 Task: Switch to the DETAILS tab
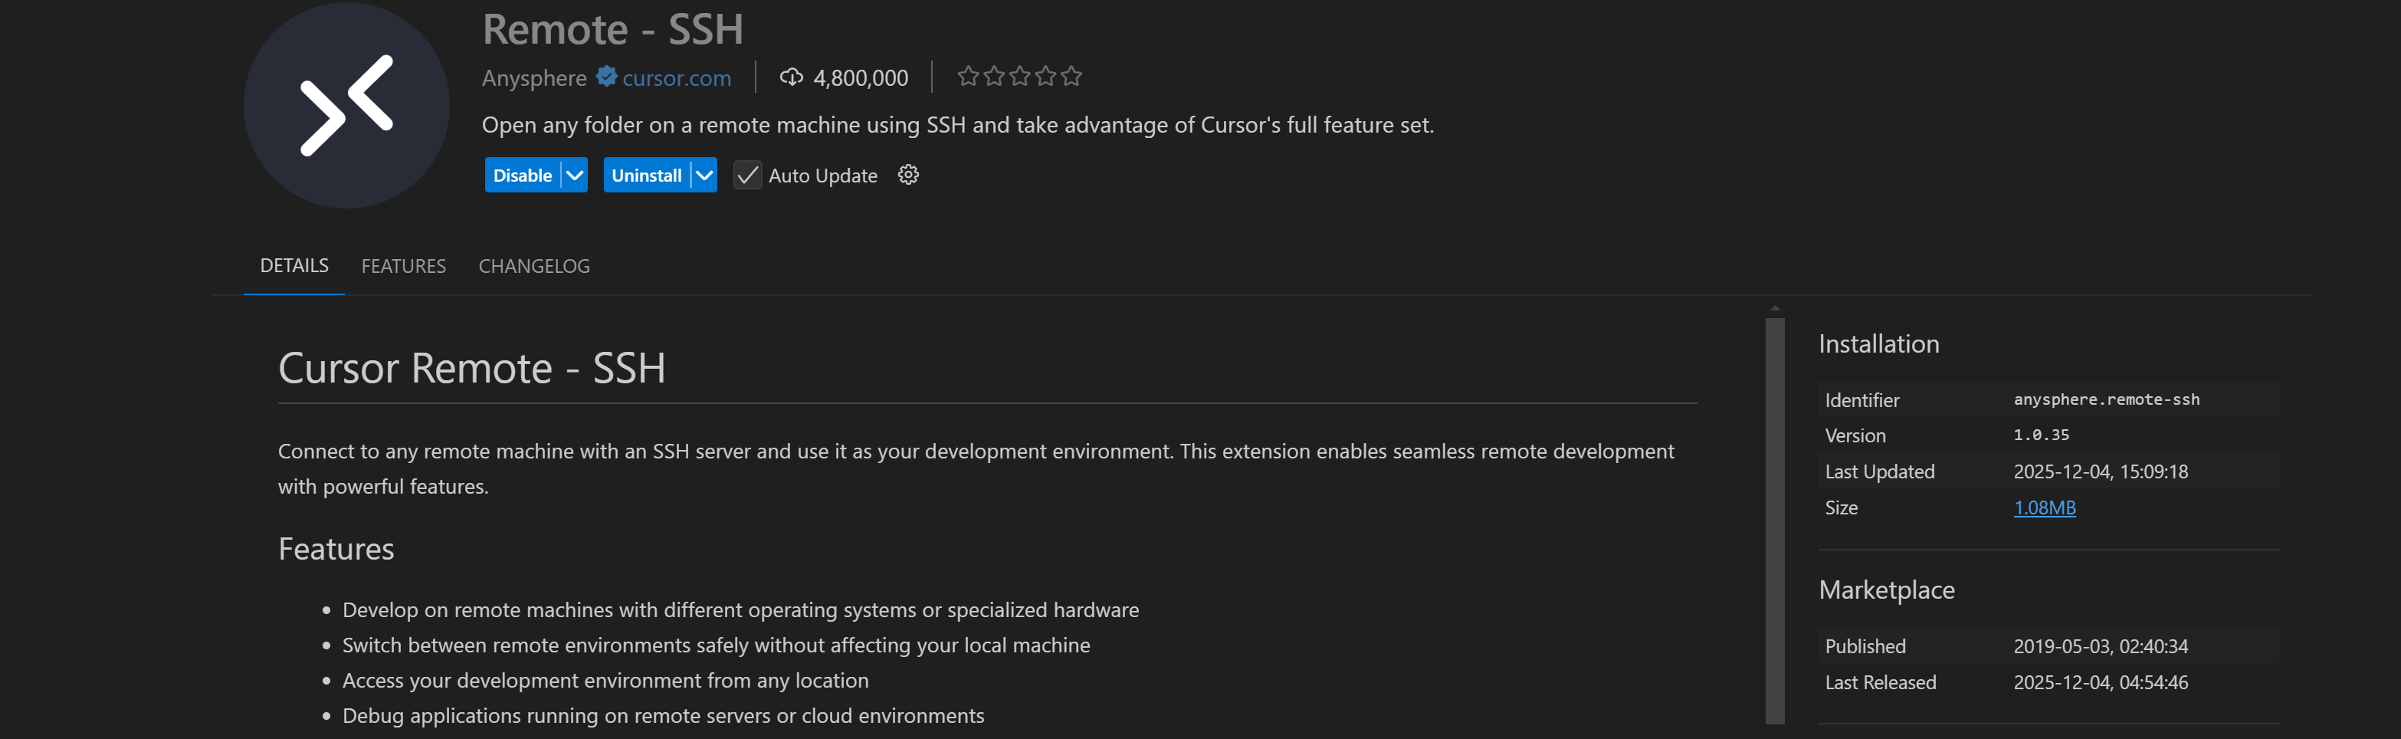[294, 265]
